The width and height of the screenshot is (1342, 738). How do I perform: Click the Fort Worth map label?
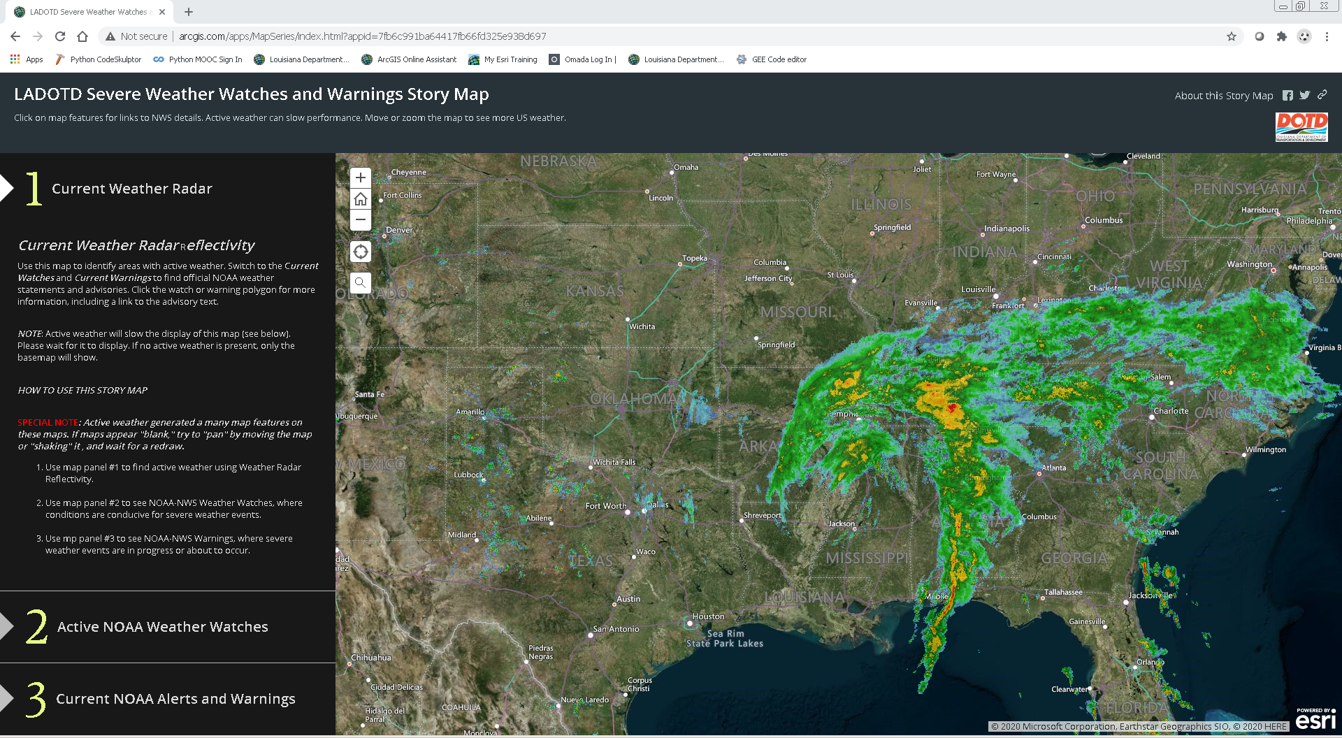click(x=606, y=506)
